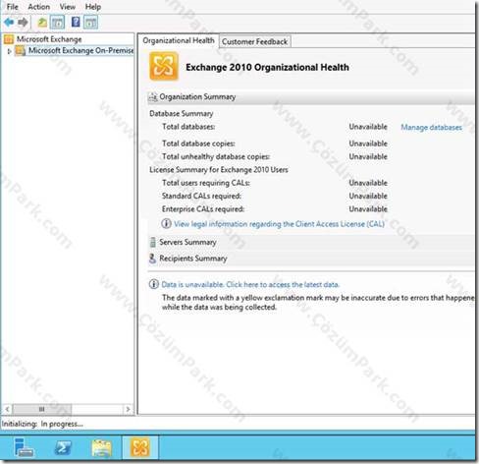This screenshot has width=479, height=464.
Task: Expand the Servers Summary section
Action: pyautogui.click(x=311, y=242)
